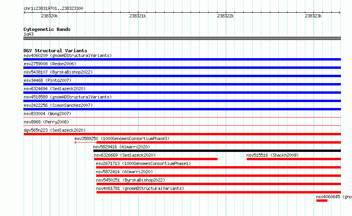This screenshot has height=216, width=352.
Task: Click the blue nsv4518589 variant bar
Action: [182, 101]
